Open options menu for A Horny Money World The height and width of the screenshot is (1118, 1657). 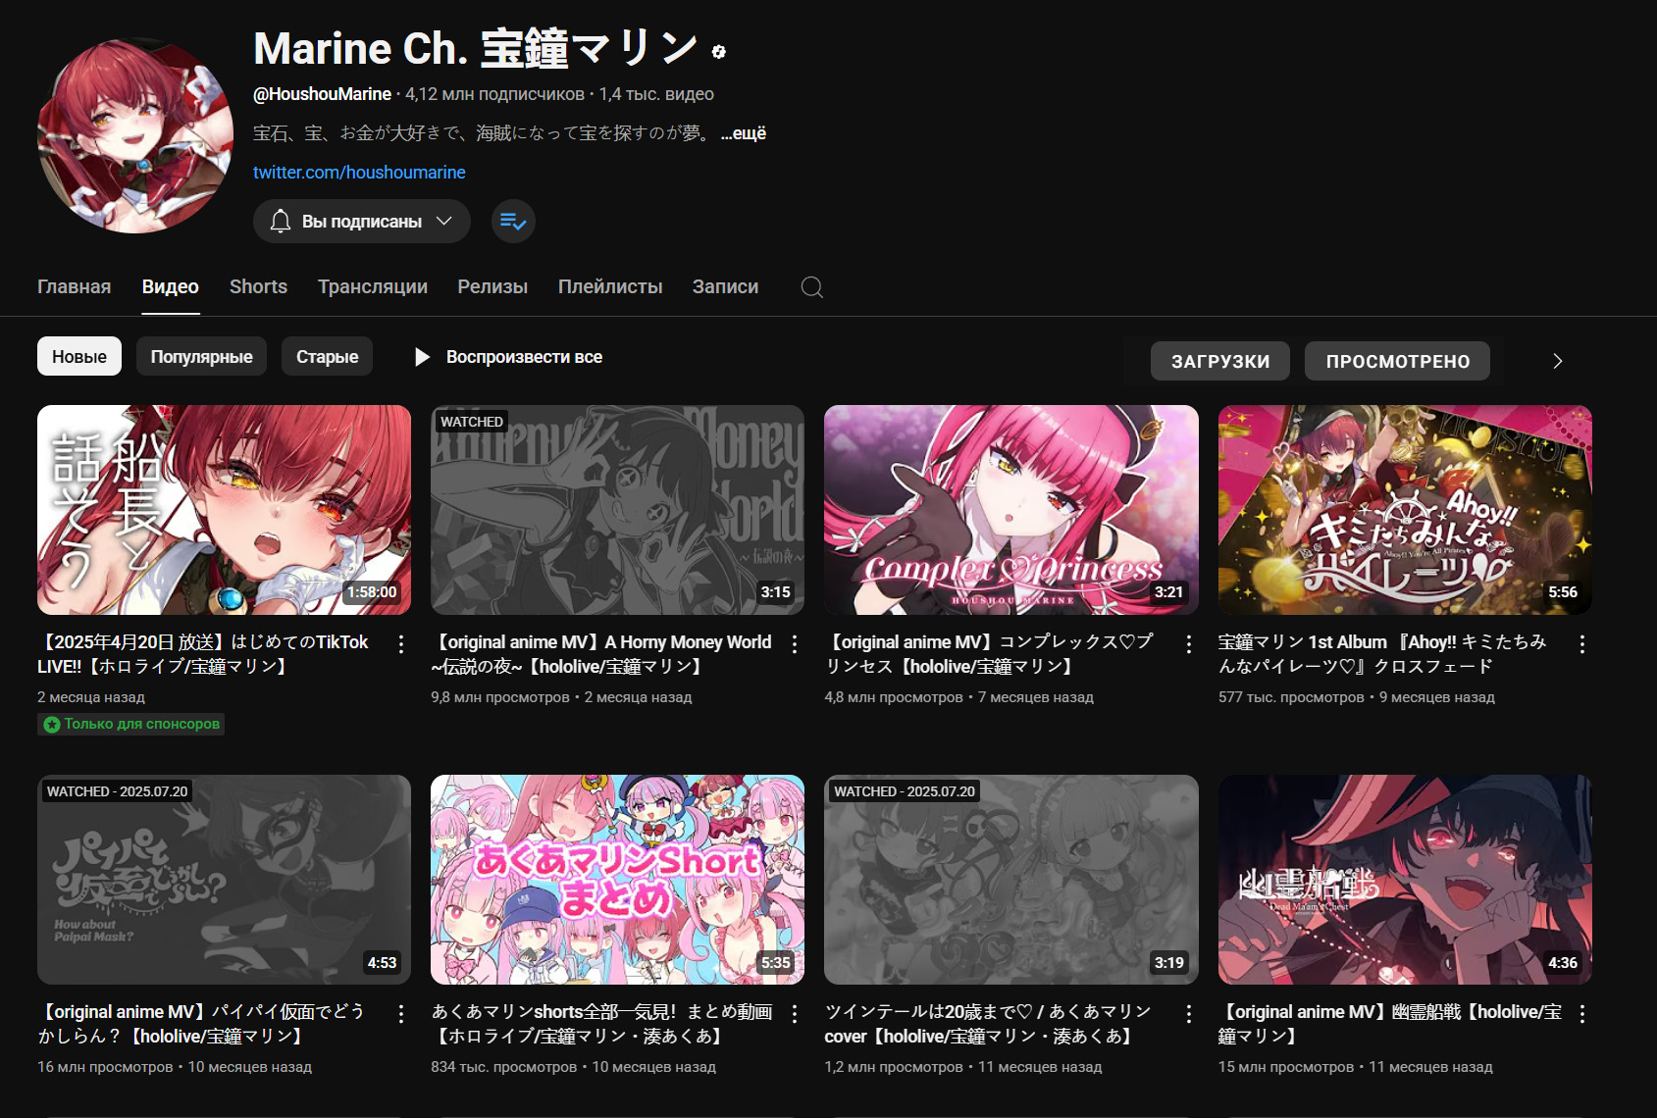[795, 644]
